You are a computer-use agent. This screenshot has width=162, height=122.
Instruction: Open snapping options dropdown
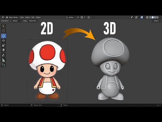coord(85,17)
